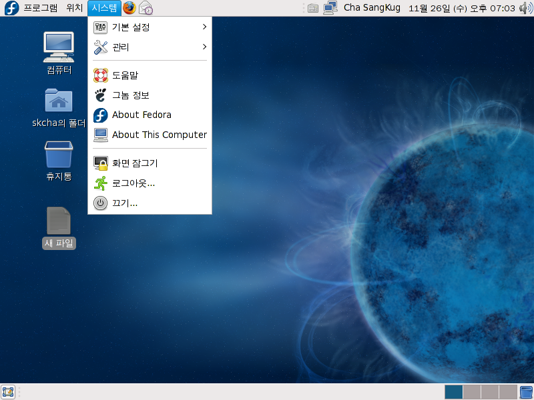
Task: Switch to the third workspace
Action: coord(490,392)
